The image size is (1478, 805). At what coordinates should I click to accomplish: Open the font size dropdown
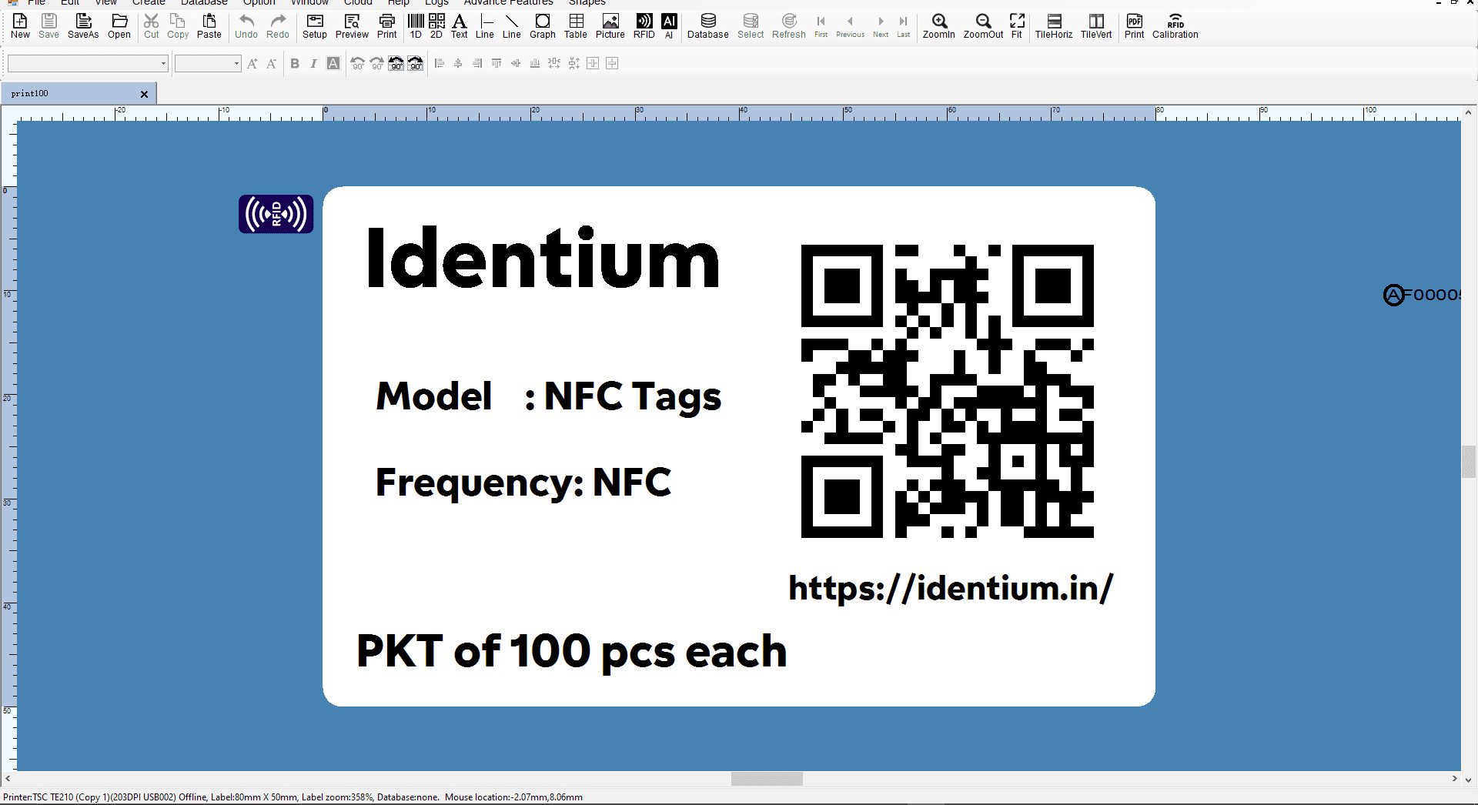(x=236, y=63)
